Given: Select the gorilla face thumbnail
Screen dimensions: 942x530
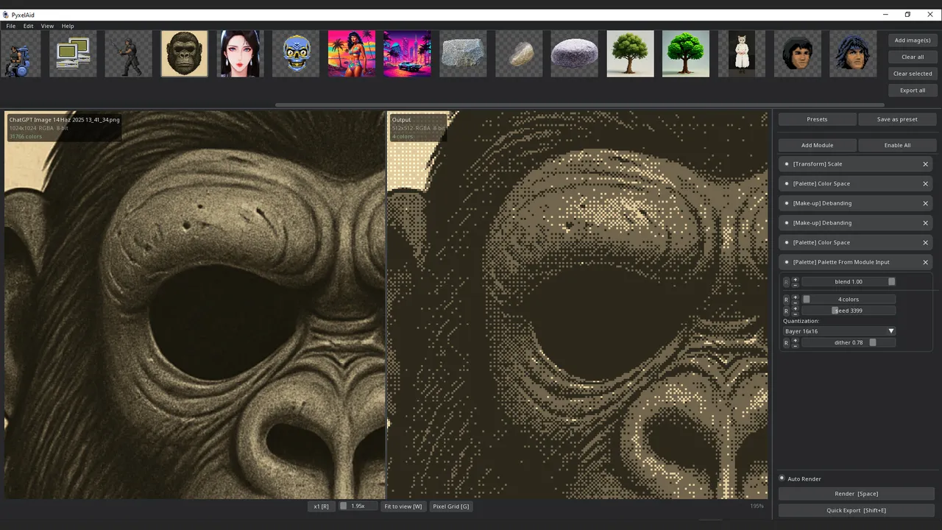Looking at the screenshot, I should [x=184, y=54].
